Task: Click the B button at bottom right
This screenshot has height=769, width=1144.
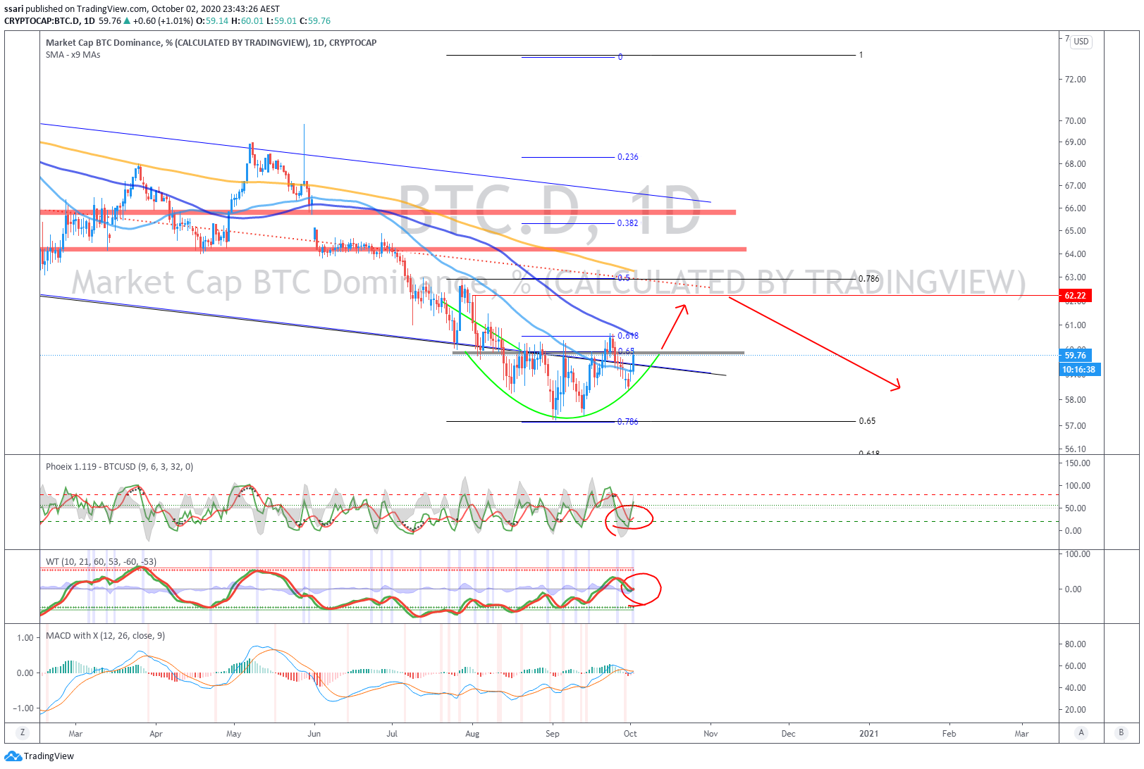Action: 1121,733
